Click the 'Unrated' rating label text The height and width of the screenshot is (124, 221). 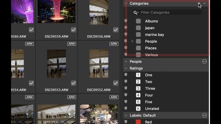pyautogui.click(x=152, y=108)
